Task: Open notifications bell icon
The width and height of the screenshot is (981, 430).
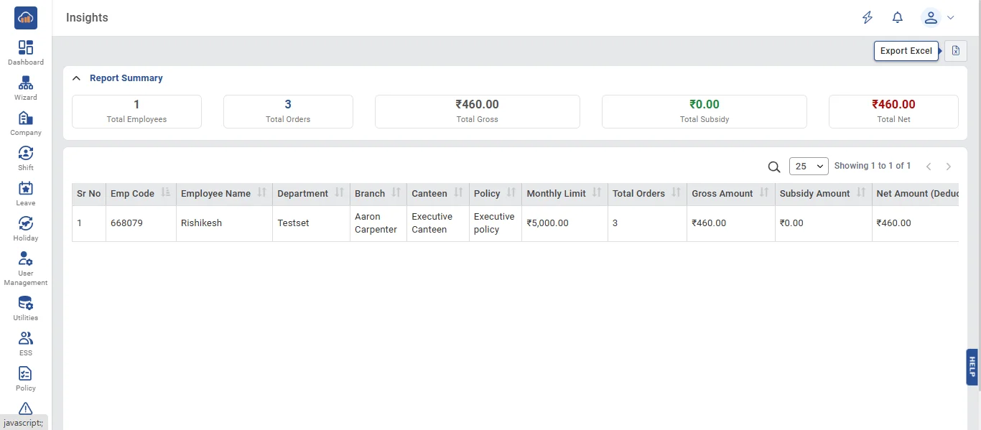Action: 898,18
